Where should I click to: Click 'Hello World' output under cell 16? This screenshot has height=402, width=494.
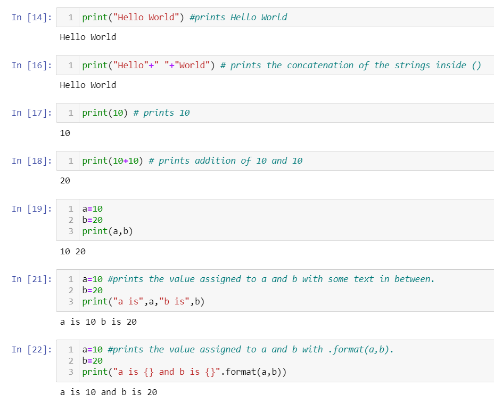(x=88, y=85)
